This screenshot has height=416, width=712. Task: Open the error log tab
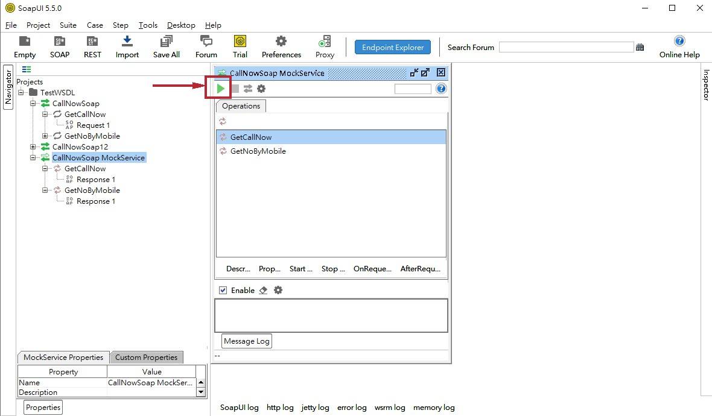[x=352, y=408]
